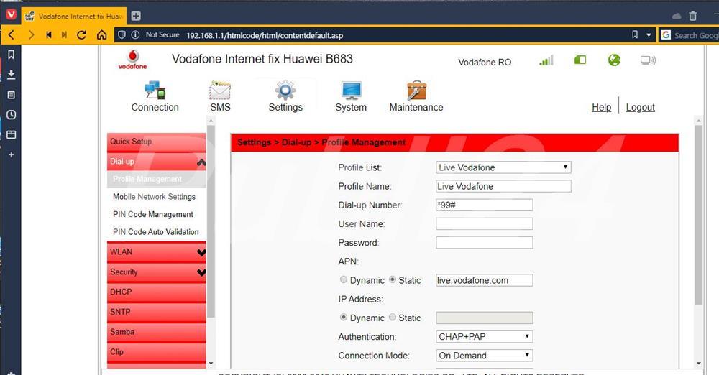Open the Connection Mode dropdown

click(x=484, y=356)
